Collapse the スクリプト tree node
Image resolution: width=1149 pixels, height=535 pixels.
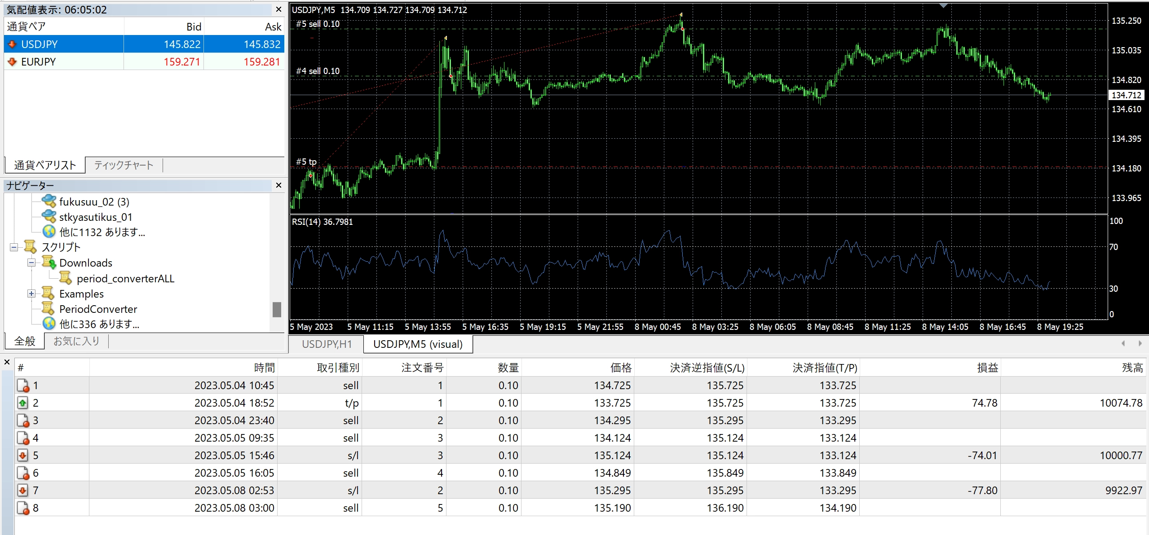click(x=14, y=247)
